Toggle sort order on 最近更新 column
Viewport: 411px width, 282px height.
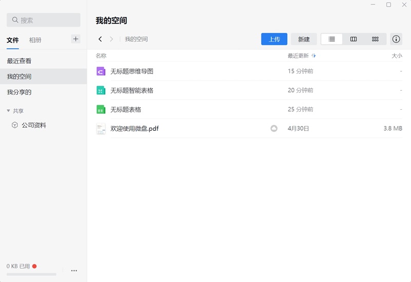[x=314, y=55]
